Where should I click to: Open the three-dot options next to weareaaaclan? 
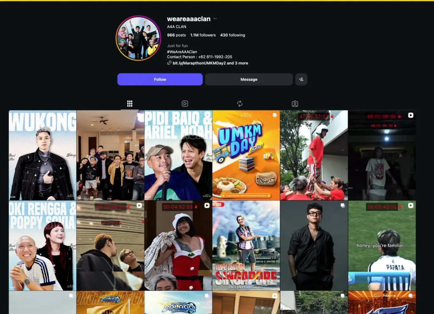(x=215, y=19)
